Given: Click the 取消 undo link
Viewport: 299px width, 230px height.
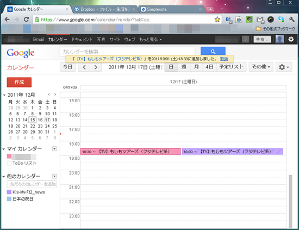Looking at the screenshot, I should click(224, 59).
